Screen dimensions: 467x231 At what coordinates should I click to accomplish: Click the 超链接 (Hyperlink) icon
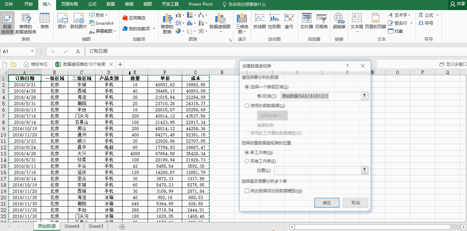[339, 21]
